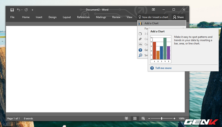This screenshot has height=127, width=222.
Task: Click the bar chart icon beside Add a Chart
Action: pyautogui.click(x=140, y=23)
